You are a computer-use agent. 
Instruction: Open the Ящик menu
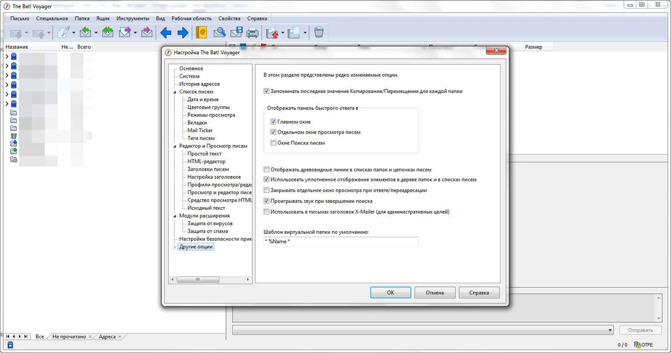coord(103,18)
